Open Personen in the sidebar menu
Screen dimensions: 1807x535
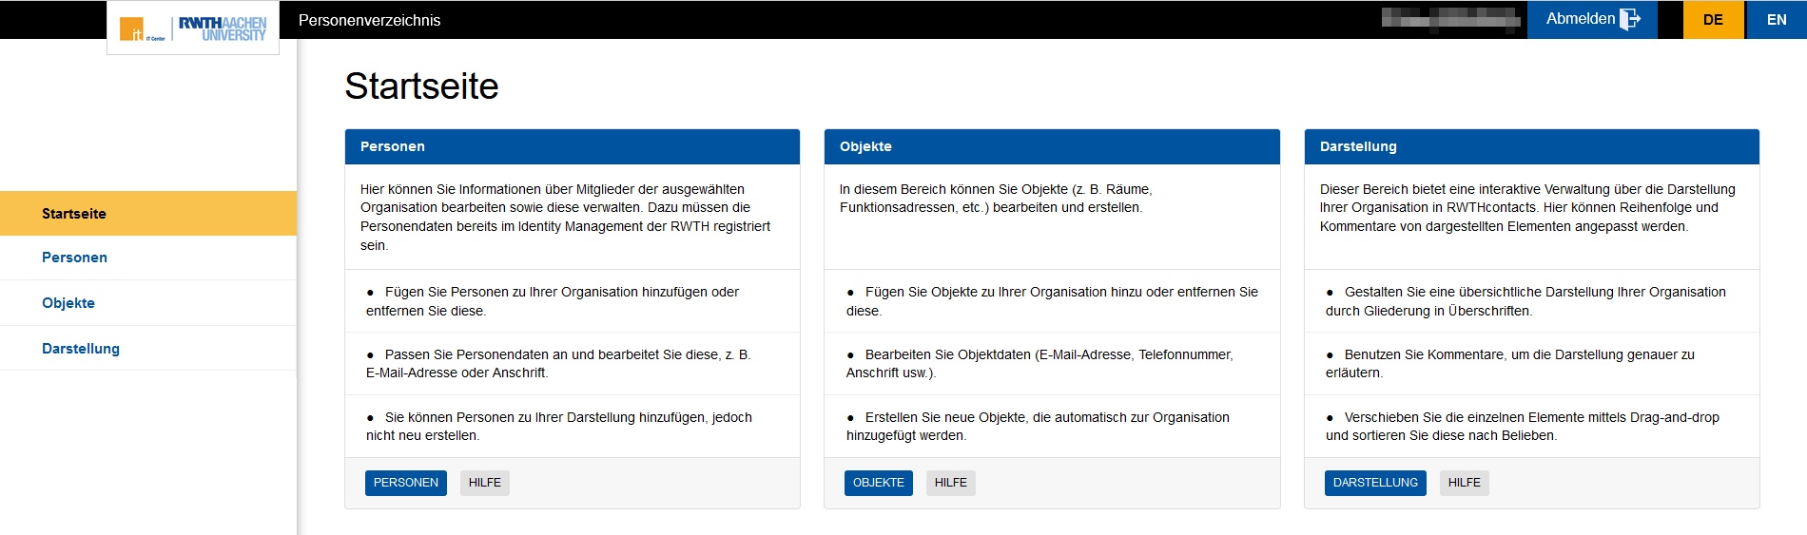tap(74, 258)
